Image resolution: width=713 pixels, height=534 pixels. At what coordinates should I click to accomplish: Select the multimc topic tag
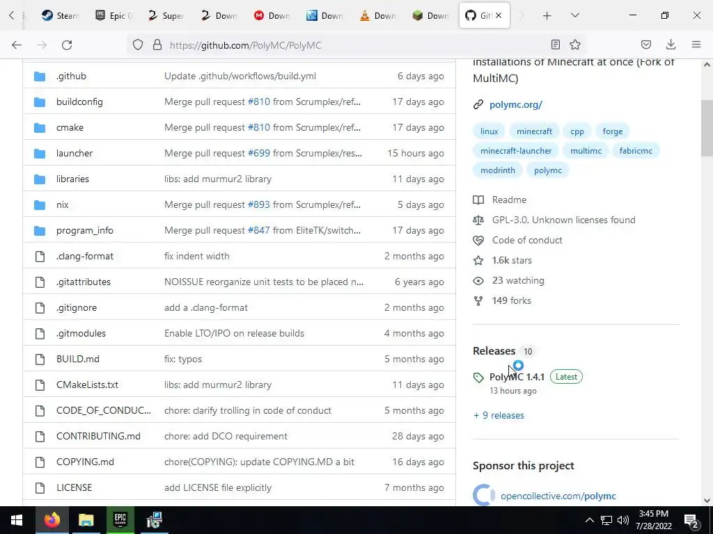point(586,151)
